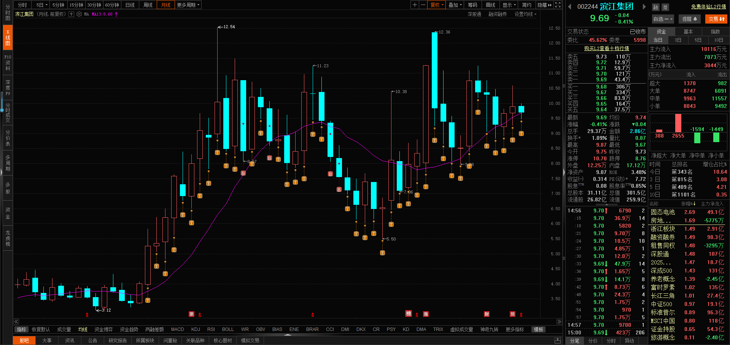Expand panel icon beside 模拟交易 row
This screenshot has height=345, width=730.
[x=557, y=340]
